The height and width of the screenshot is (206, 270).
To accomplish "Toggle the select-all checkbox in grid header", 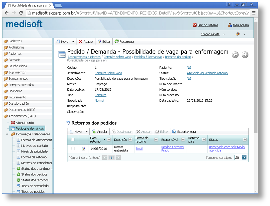I will tap(73, 140).
